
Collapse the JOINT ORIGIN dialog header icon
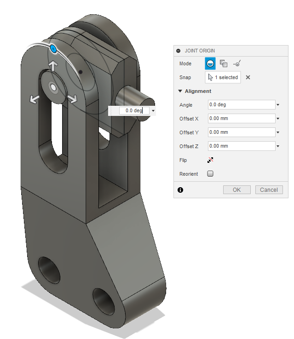point(179,51)
